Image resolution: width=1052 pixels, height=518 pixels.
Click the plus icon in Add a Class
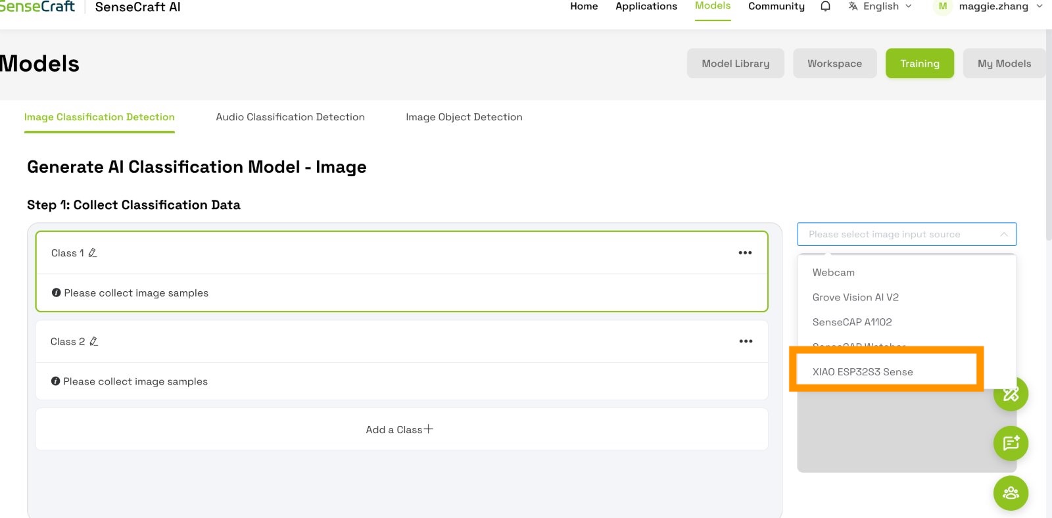click(429, 429)
